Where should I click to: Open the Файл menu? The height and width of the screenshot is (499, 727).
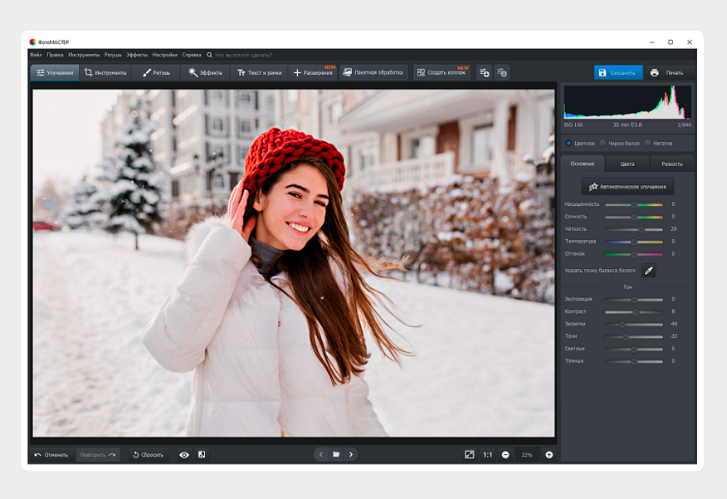tap(37, 55)
